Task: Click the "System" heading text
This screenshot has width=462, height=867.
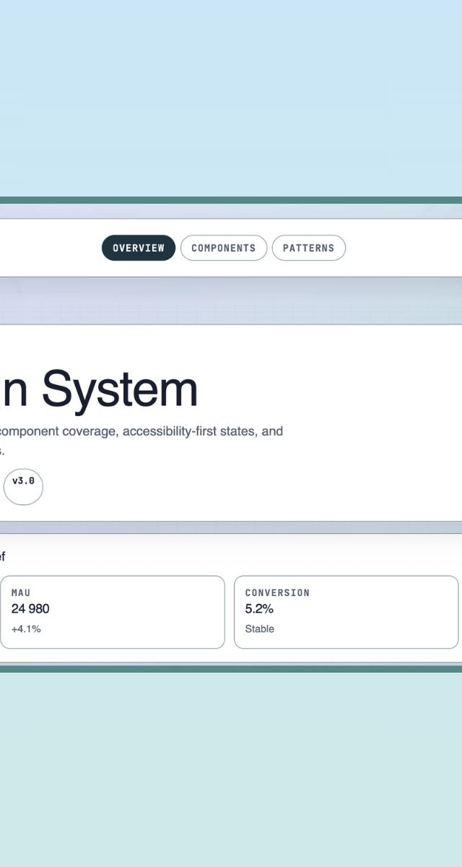Action: (x=120, y=389)
